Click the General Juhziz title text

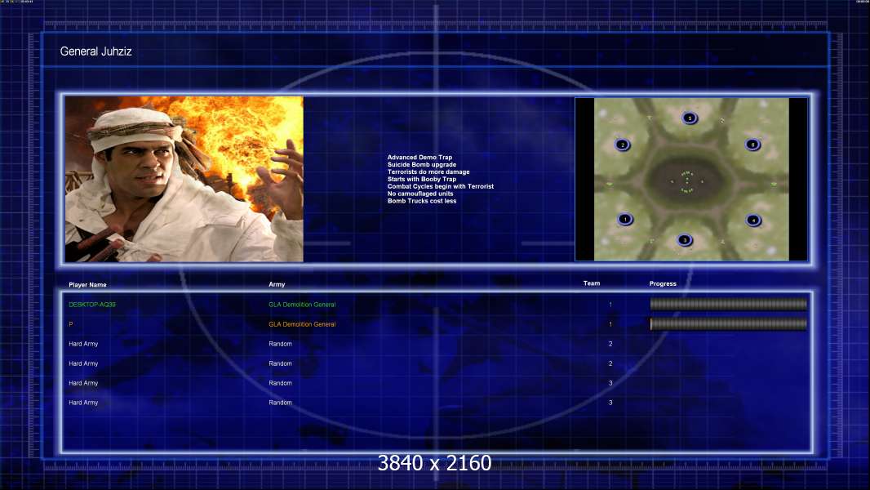(x=96, y=51)
